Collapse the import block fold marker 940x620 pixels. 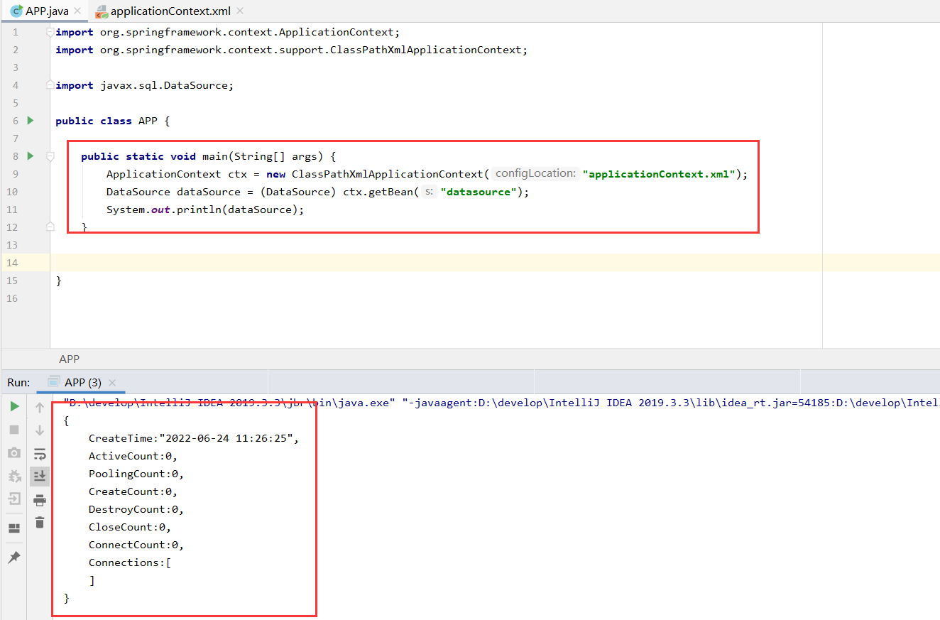pos(50,32)
